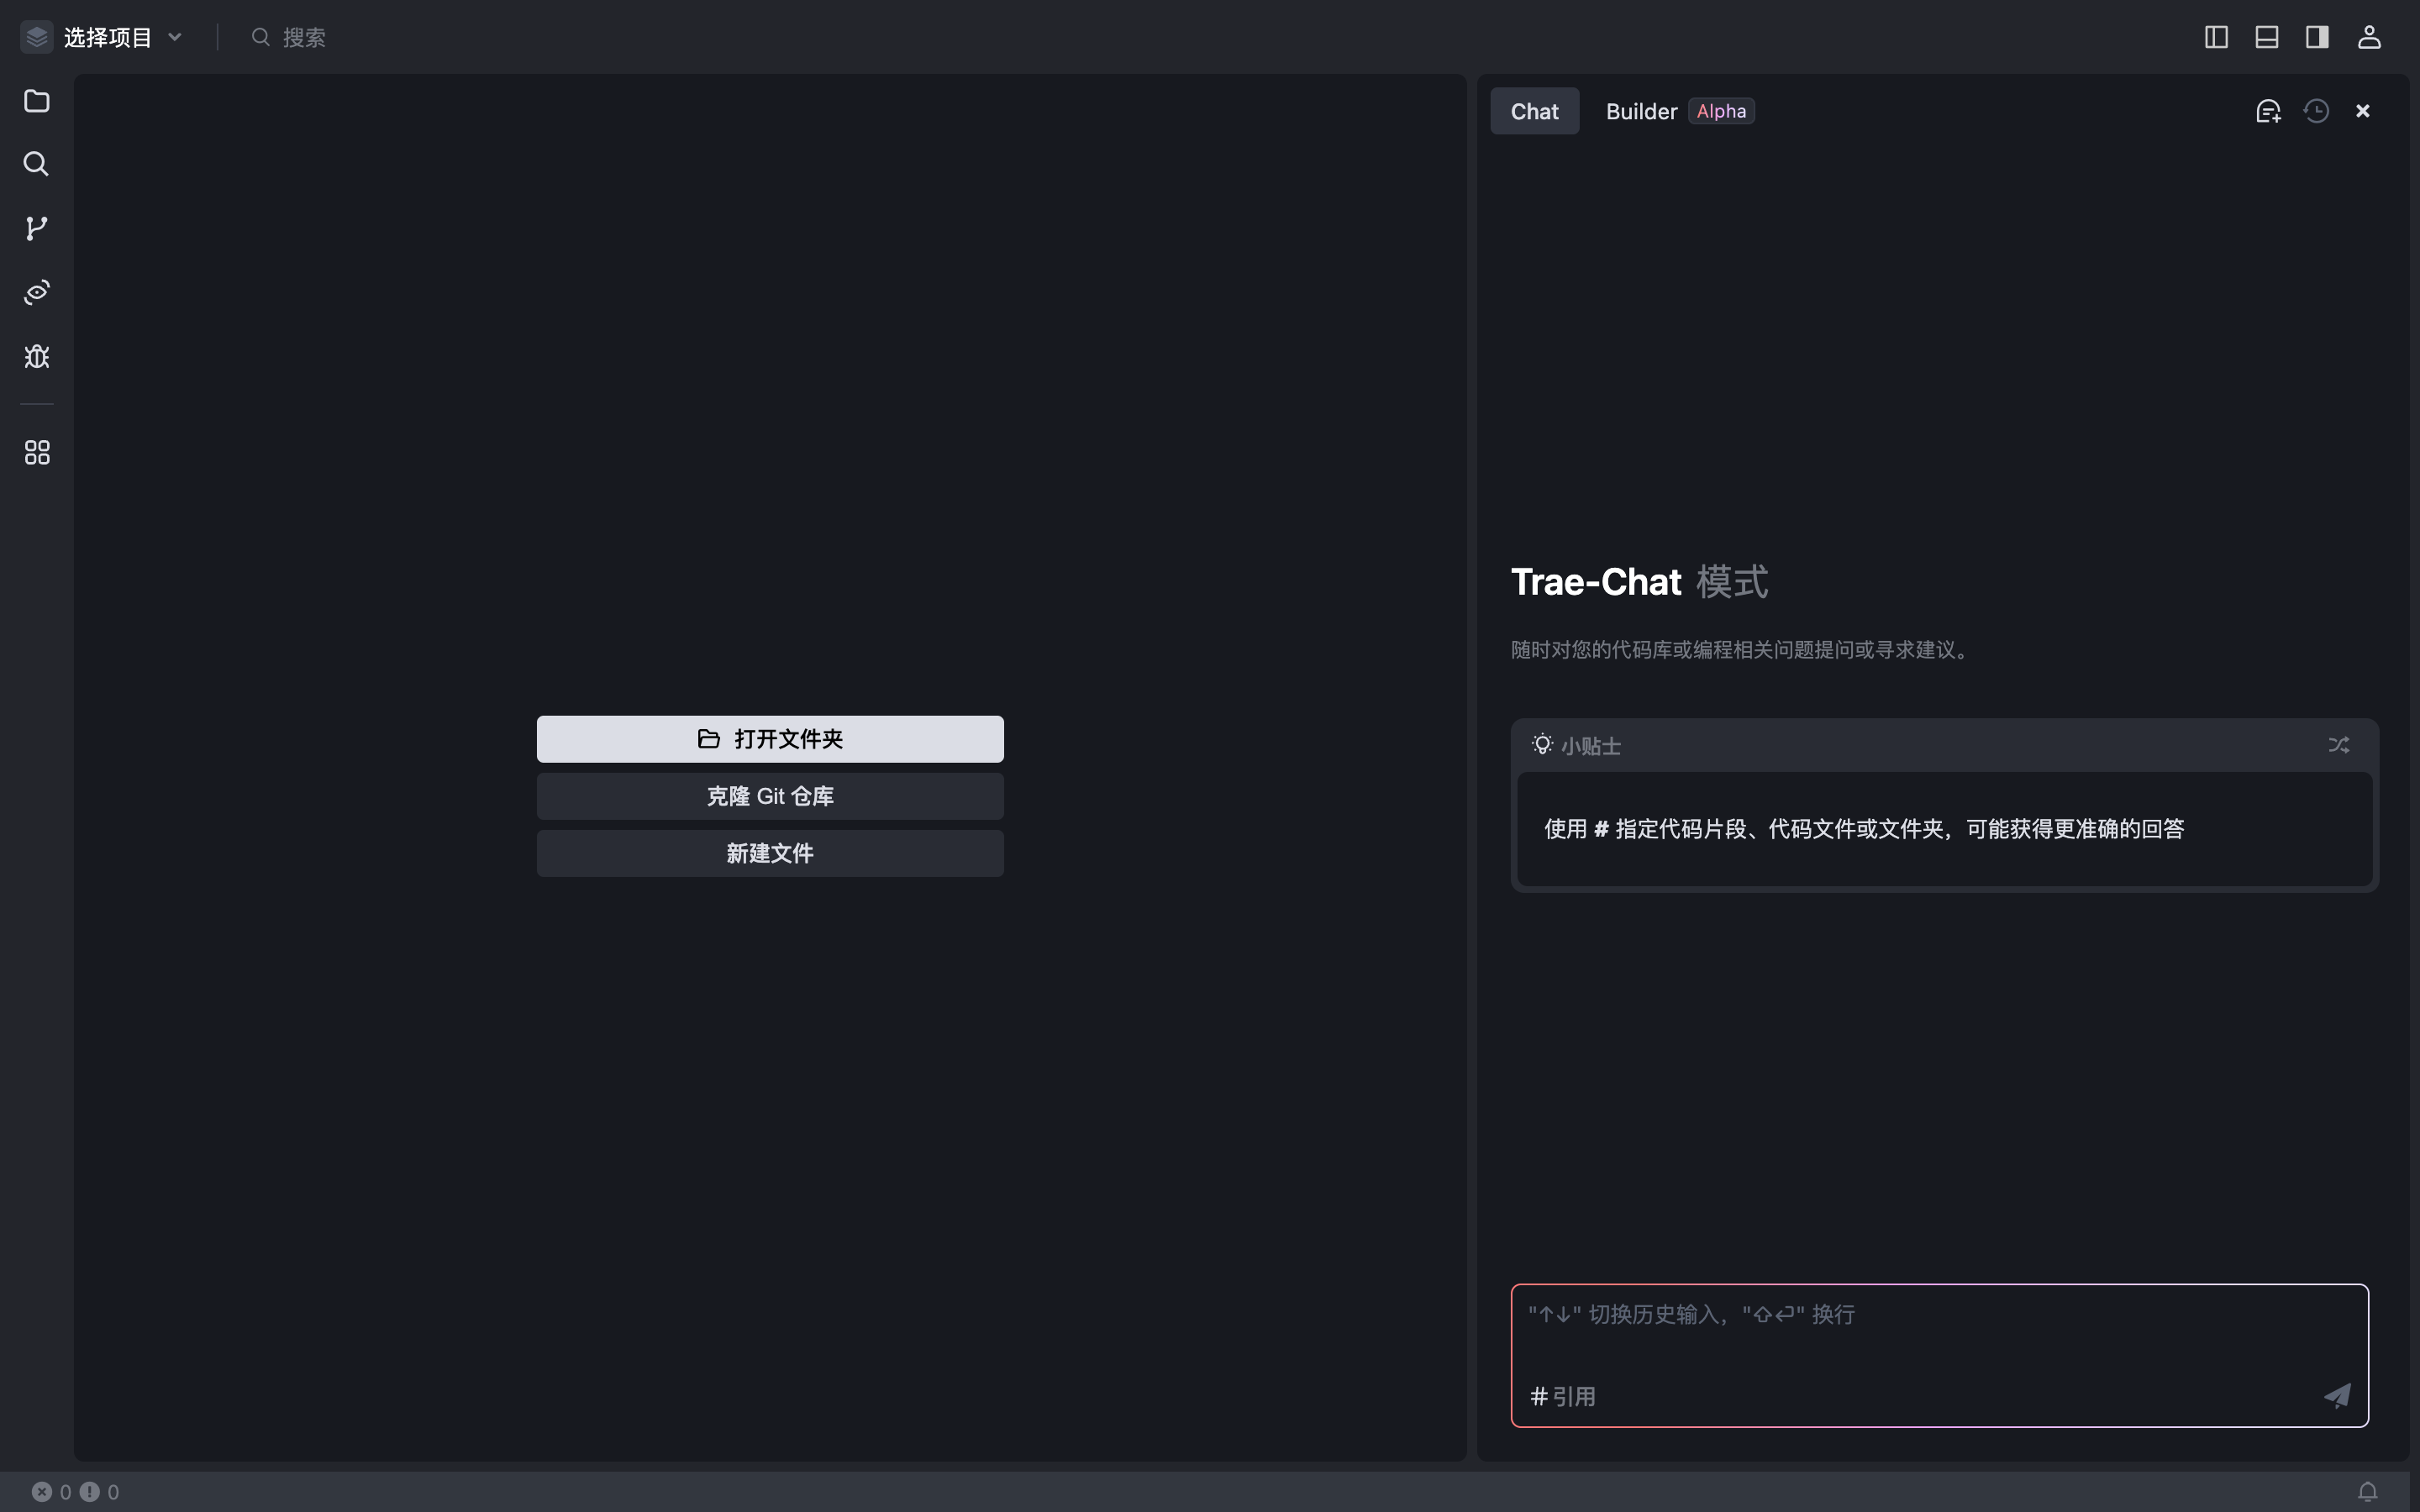This screenshot has width=2420, height=1512.
Task: Open the user account menu
Action: (x=2369, y=37)
